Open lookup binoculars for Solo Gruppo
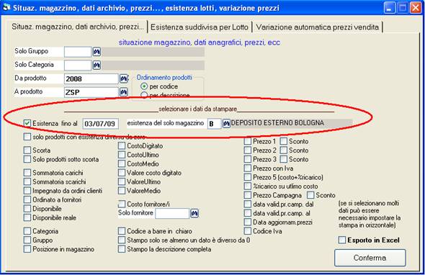The width and height of the screenshot is (425, 275). (97, 52)
